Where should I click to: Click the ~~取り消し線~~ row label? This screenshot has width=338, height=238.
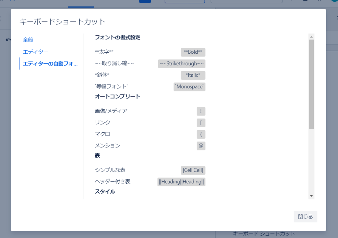pos(114,63)
